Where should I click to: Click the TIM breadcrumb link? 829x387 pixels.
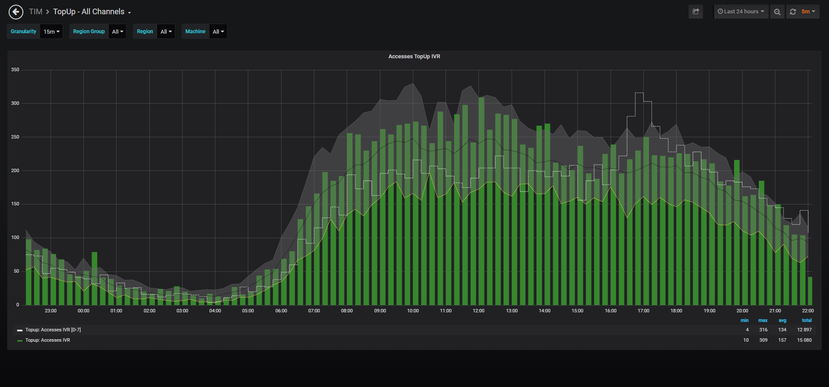(x=35, y=12)
